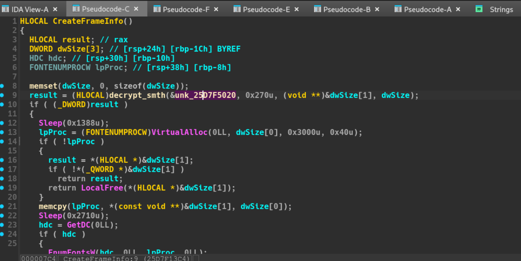Click the IDA View-A tab icon
Screen dimensions: 521x261
(5, 9)
